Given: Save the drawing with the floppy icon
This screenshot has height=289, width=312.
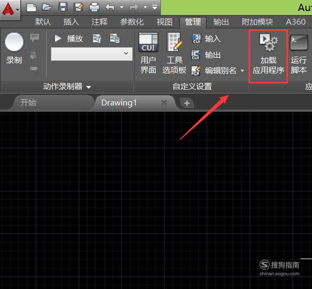Looking at the screenshot, I should [63, 7].
